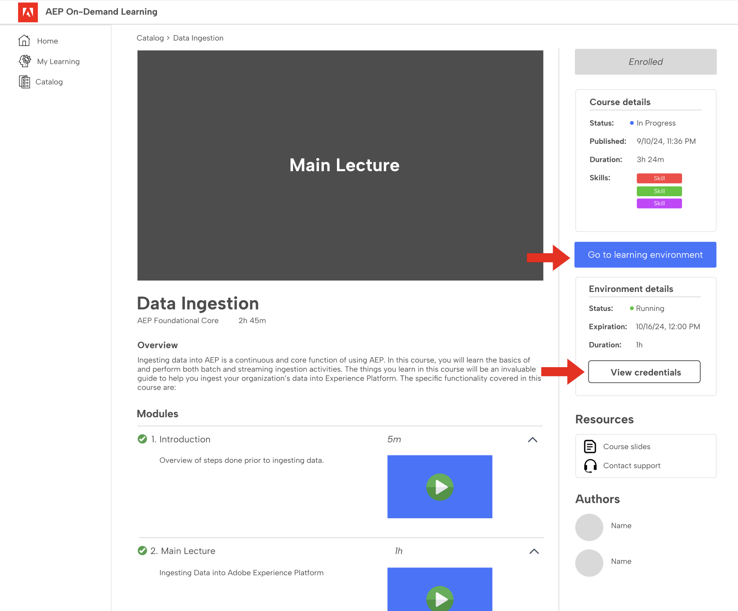738x611 pixels.
Task: Collapse the Introduction module chevron
Action: (533, 440)
